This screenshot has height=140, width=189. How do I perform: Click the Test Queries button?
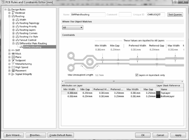coord(175,15)
